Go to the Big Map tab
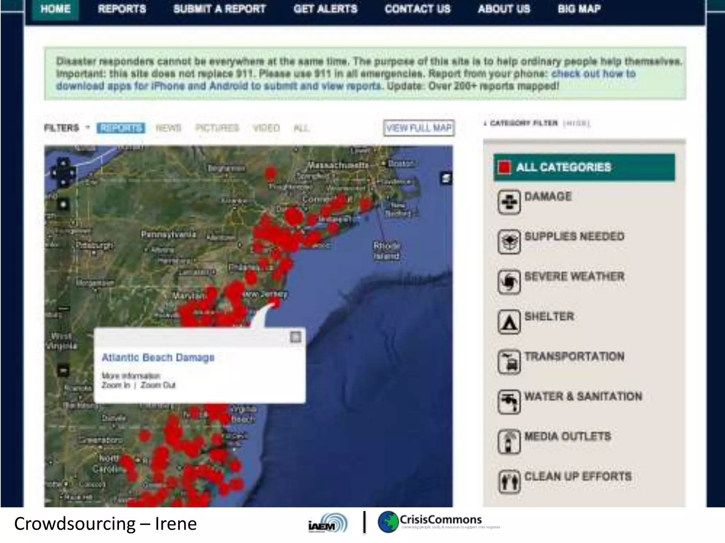This screenshot has height=543, width=725. (x=579, y=9)
